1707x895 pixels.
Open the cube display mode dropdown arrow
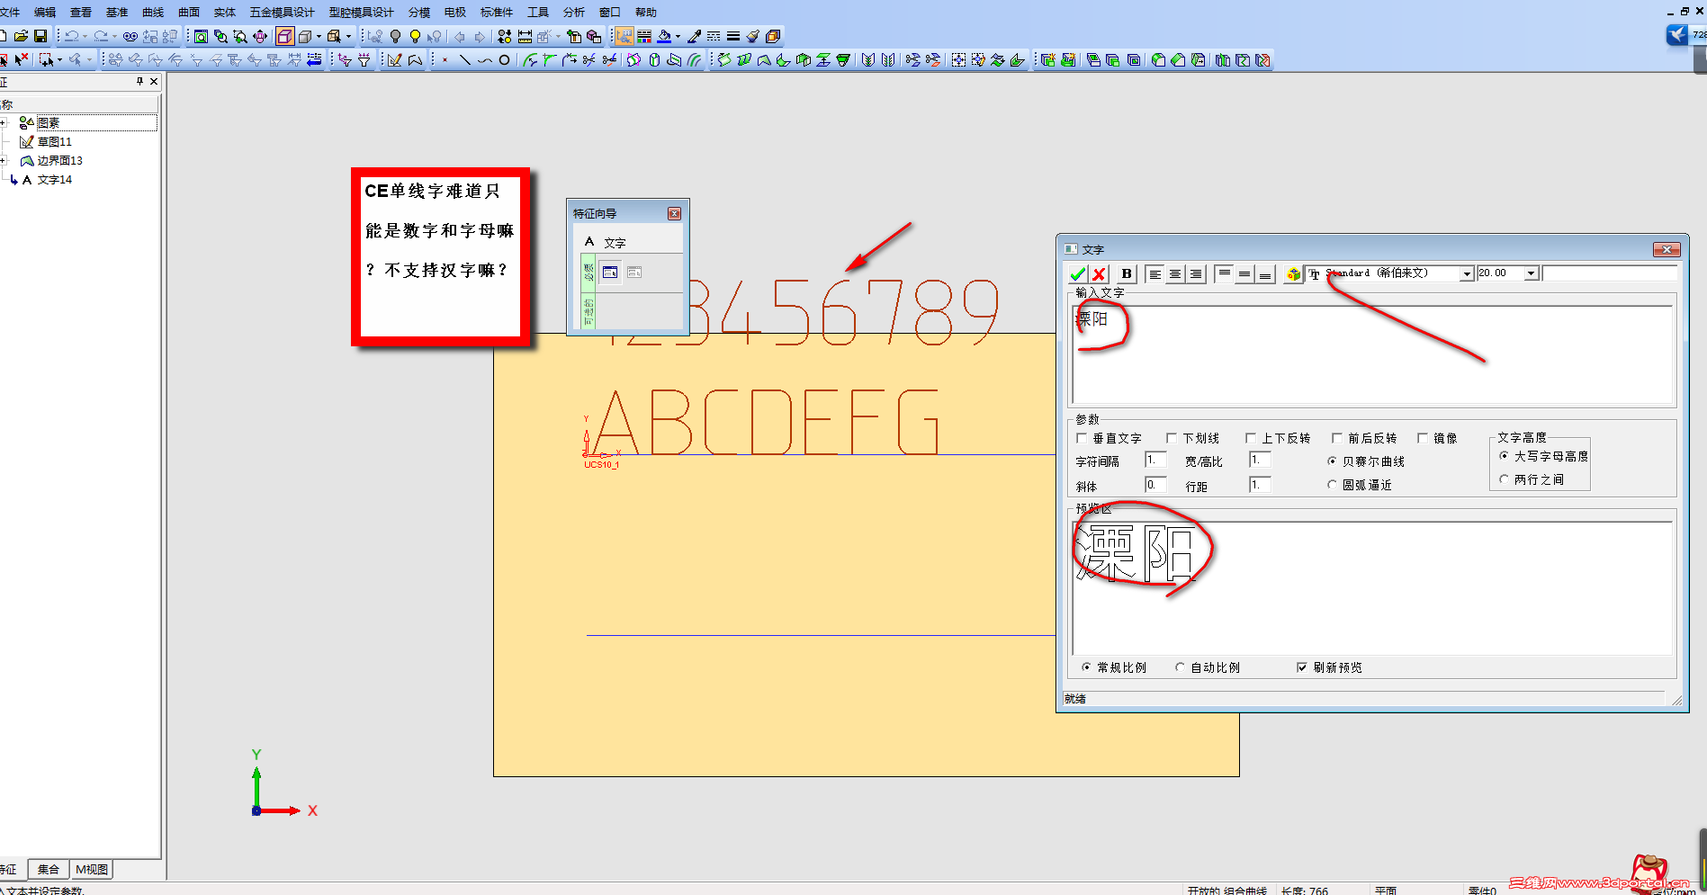click(x=319, y=37)
